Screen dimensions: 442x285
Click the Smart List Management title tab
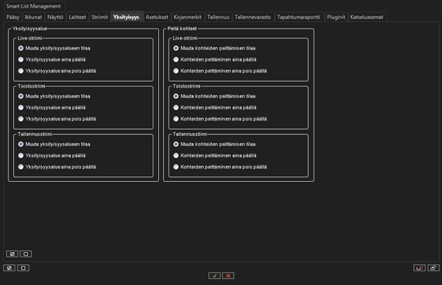coord(33,6)
